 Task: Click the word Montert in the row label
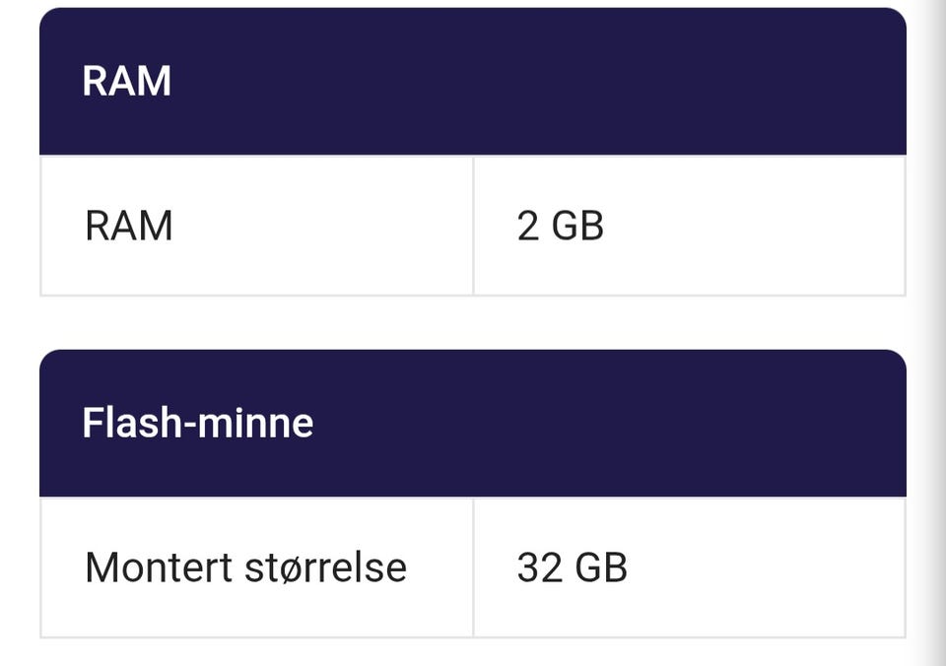[x=158, y=568]
